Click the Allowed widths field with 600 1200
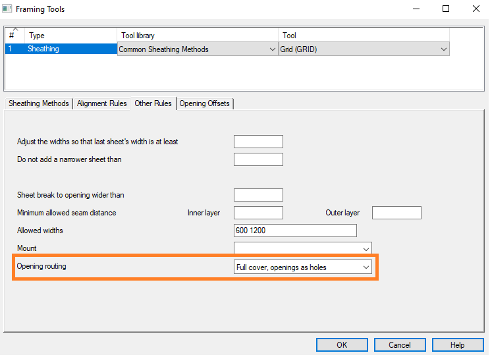The image size is (490, 357). click(x=295, y=231)
